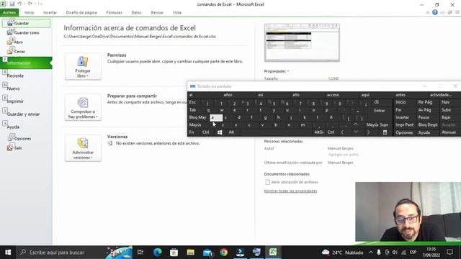Image resolution: width=461 pixels, height=259 pixels.
Task: Open Google Chrome from the taskbar
Action: pos(223,253)
